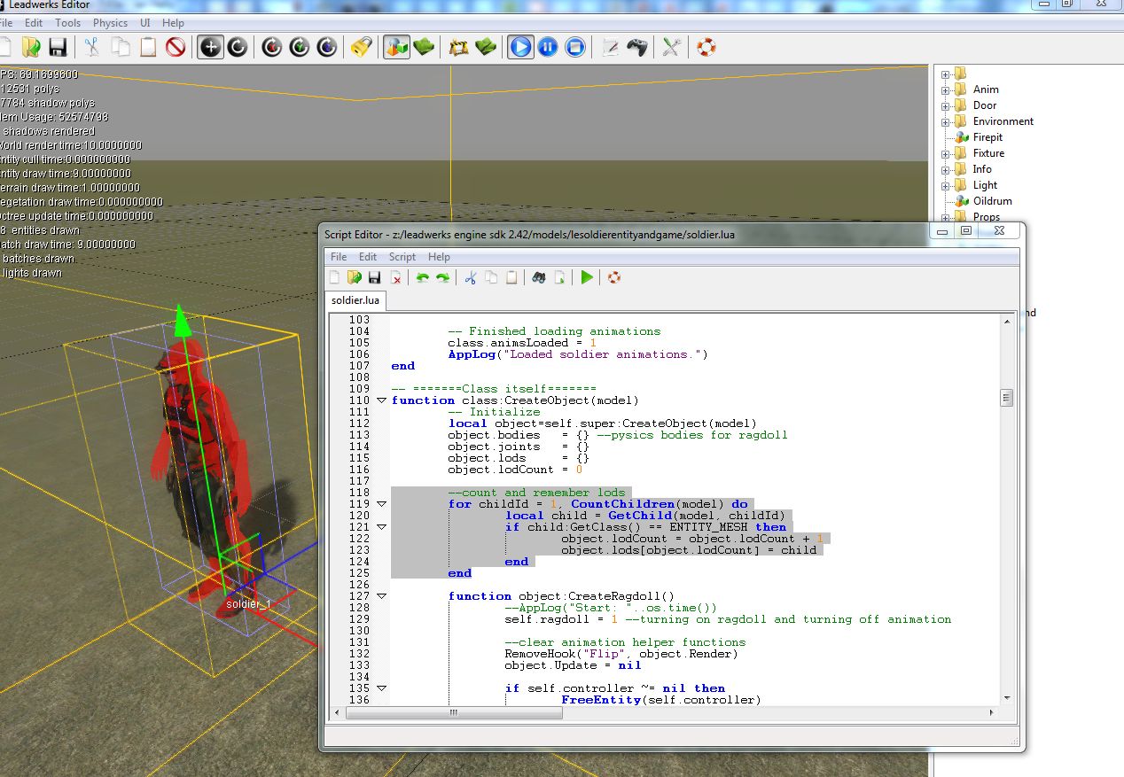Cut code with the scissors icon
Screen dimensions: 1124x777
click(472, 277)
